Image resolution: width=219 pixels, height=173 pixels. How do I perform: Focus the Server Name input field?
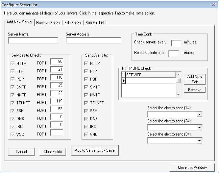coord(33,41)
